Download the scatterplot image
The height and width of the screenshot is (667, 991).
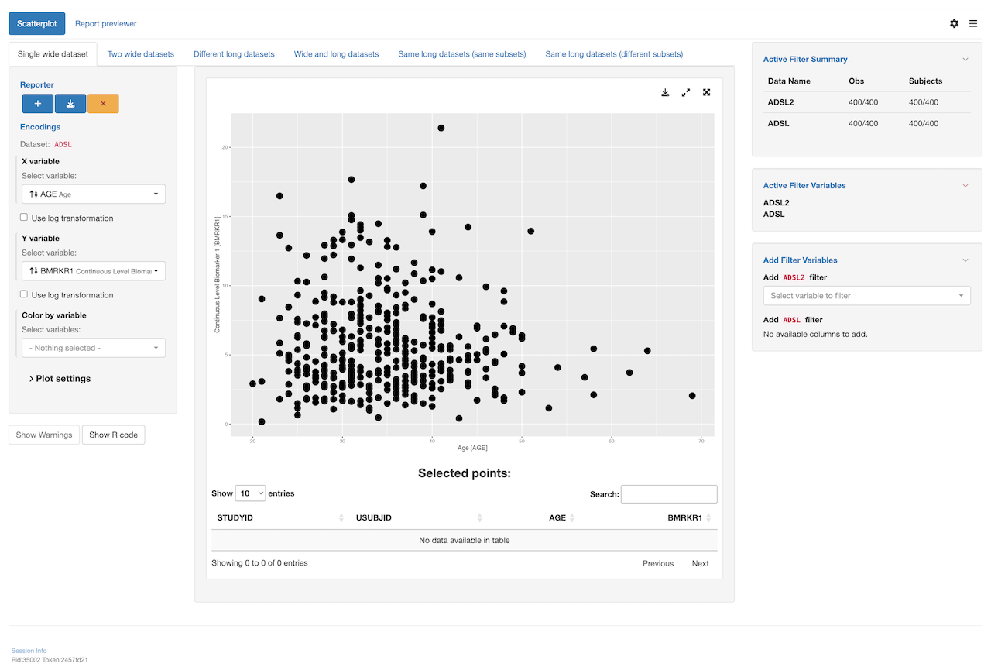tap(665, 92)
